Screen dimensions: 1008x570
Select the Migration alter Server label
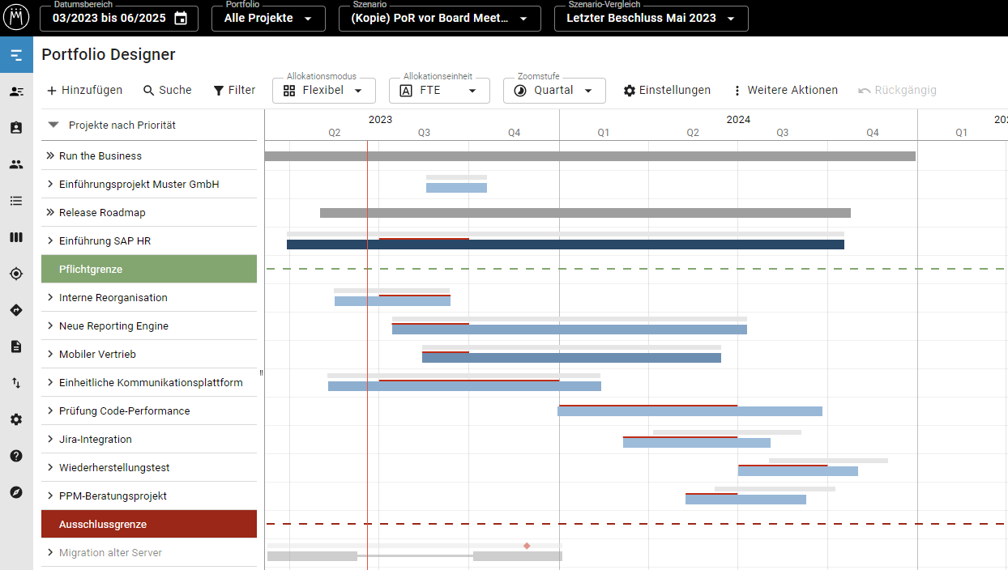[x=110, y=552]
